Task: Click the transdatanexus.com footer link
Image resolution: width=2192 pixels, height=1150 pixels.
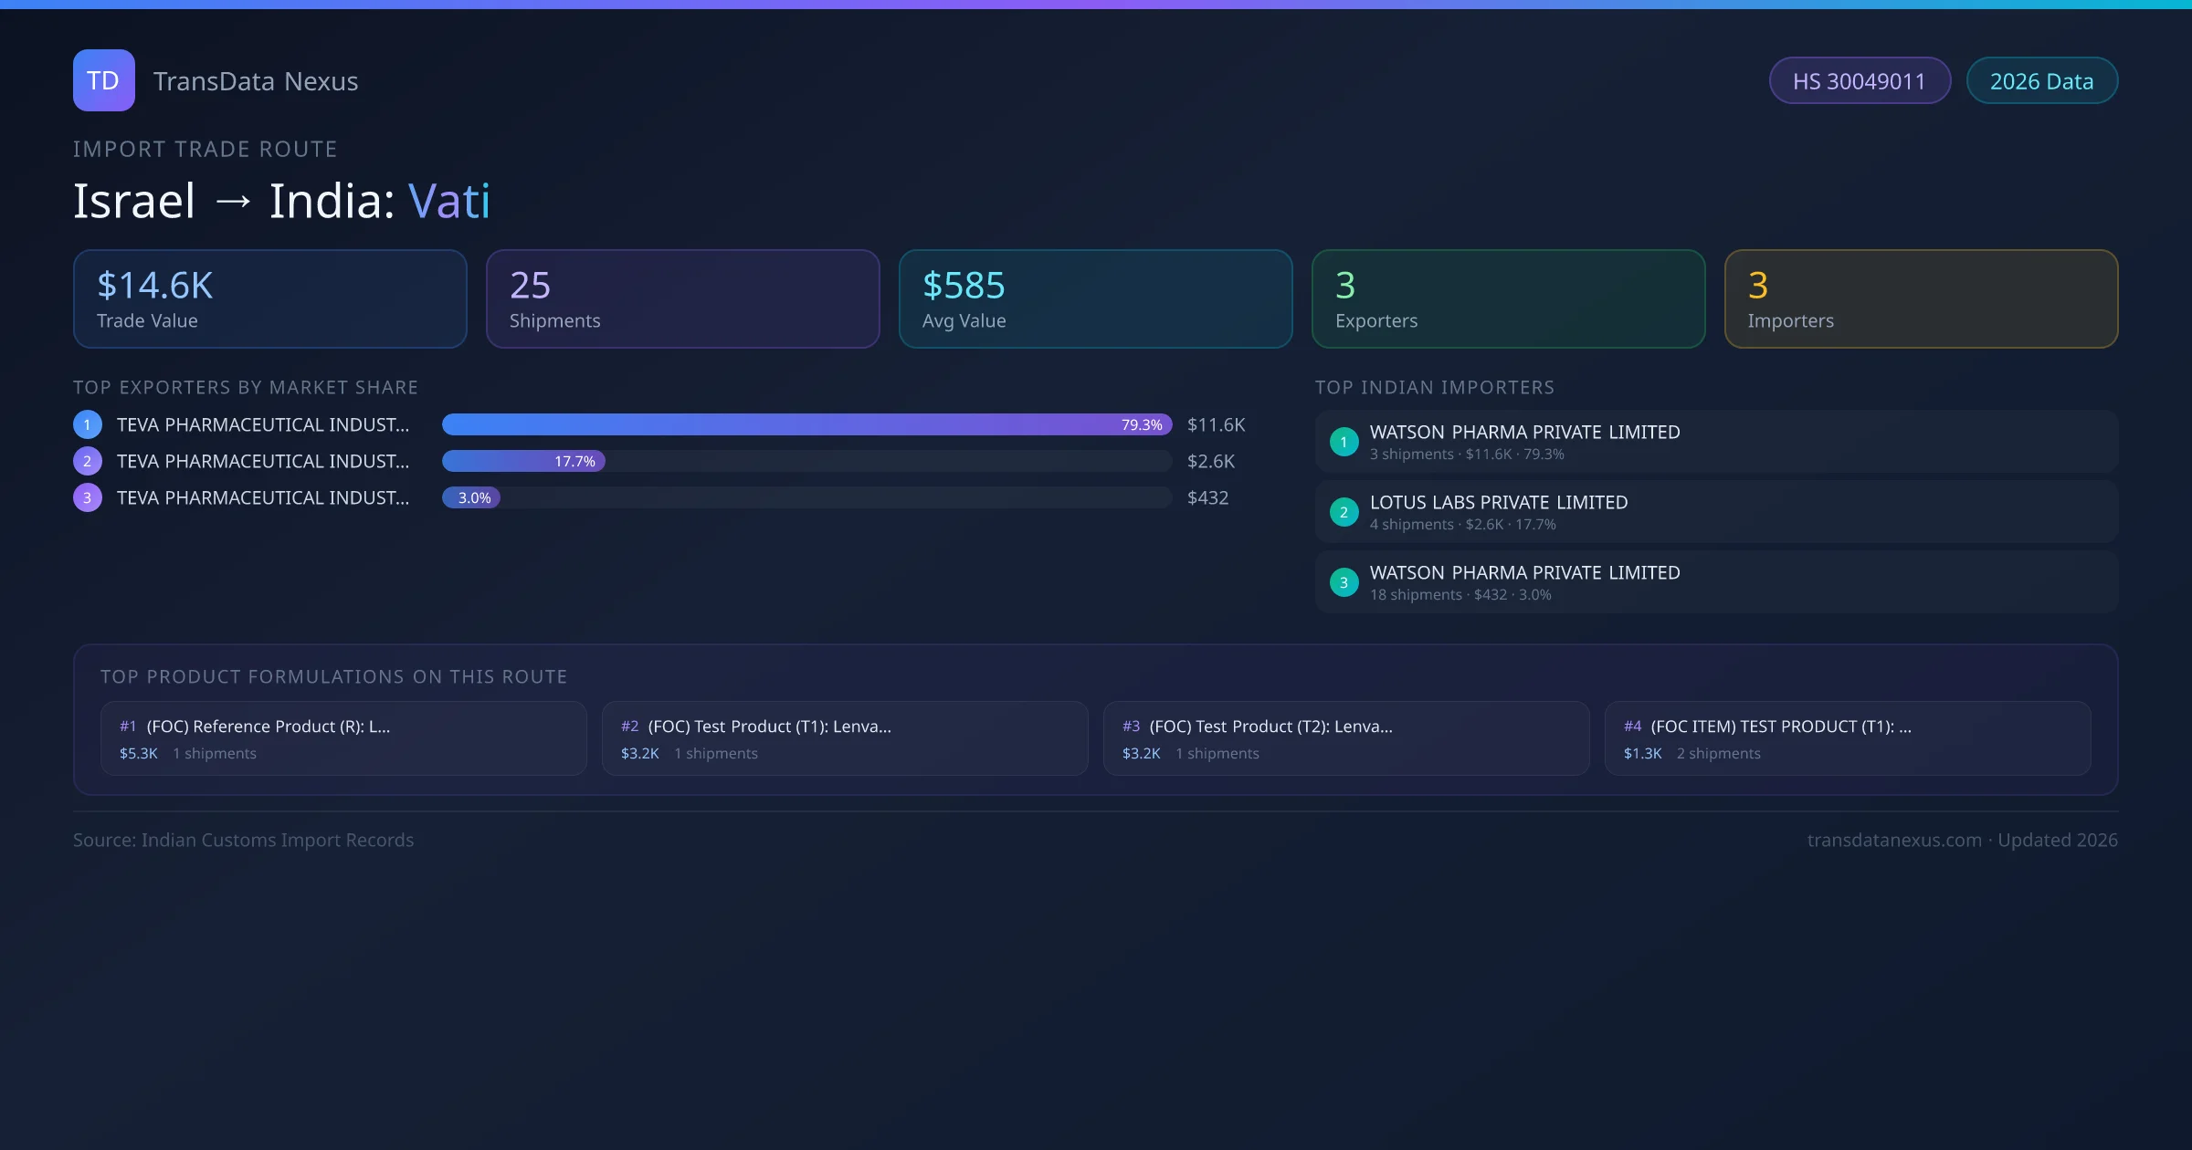Action: (x=1893, y=840)
